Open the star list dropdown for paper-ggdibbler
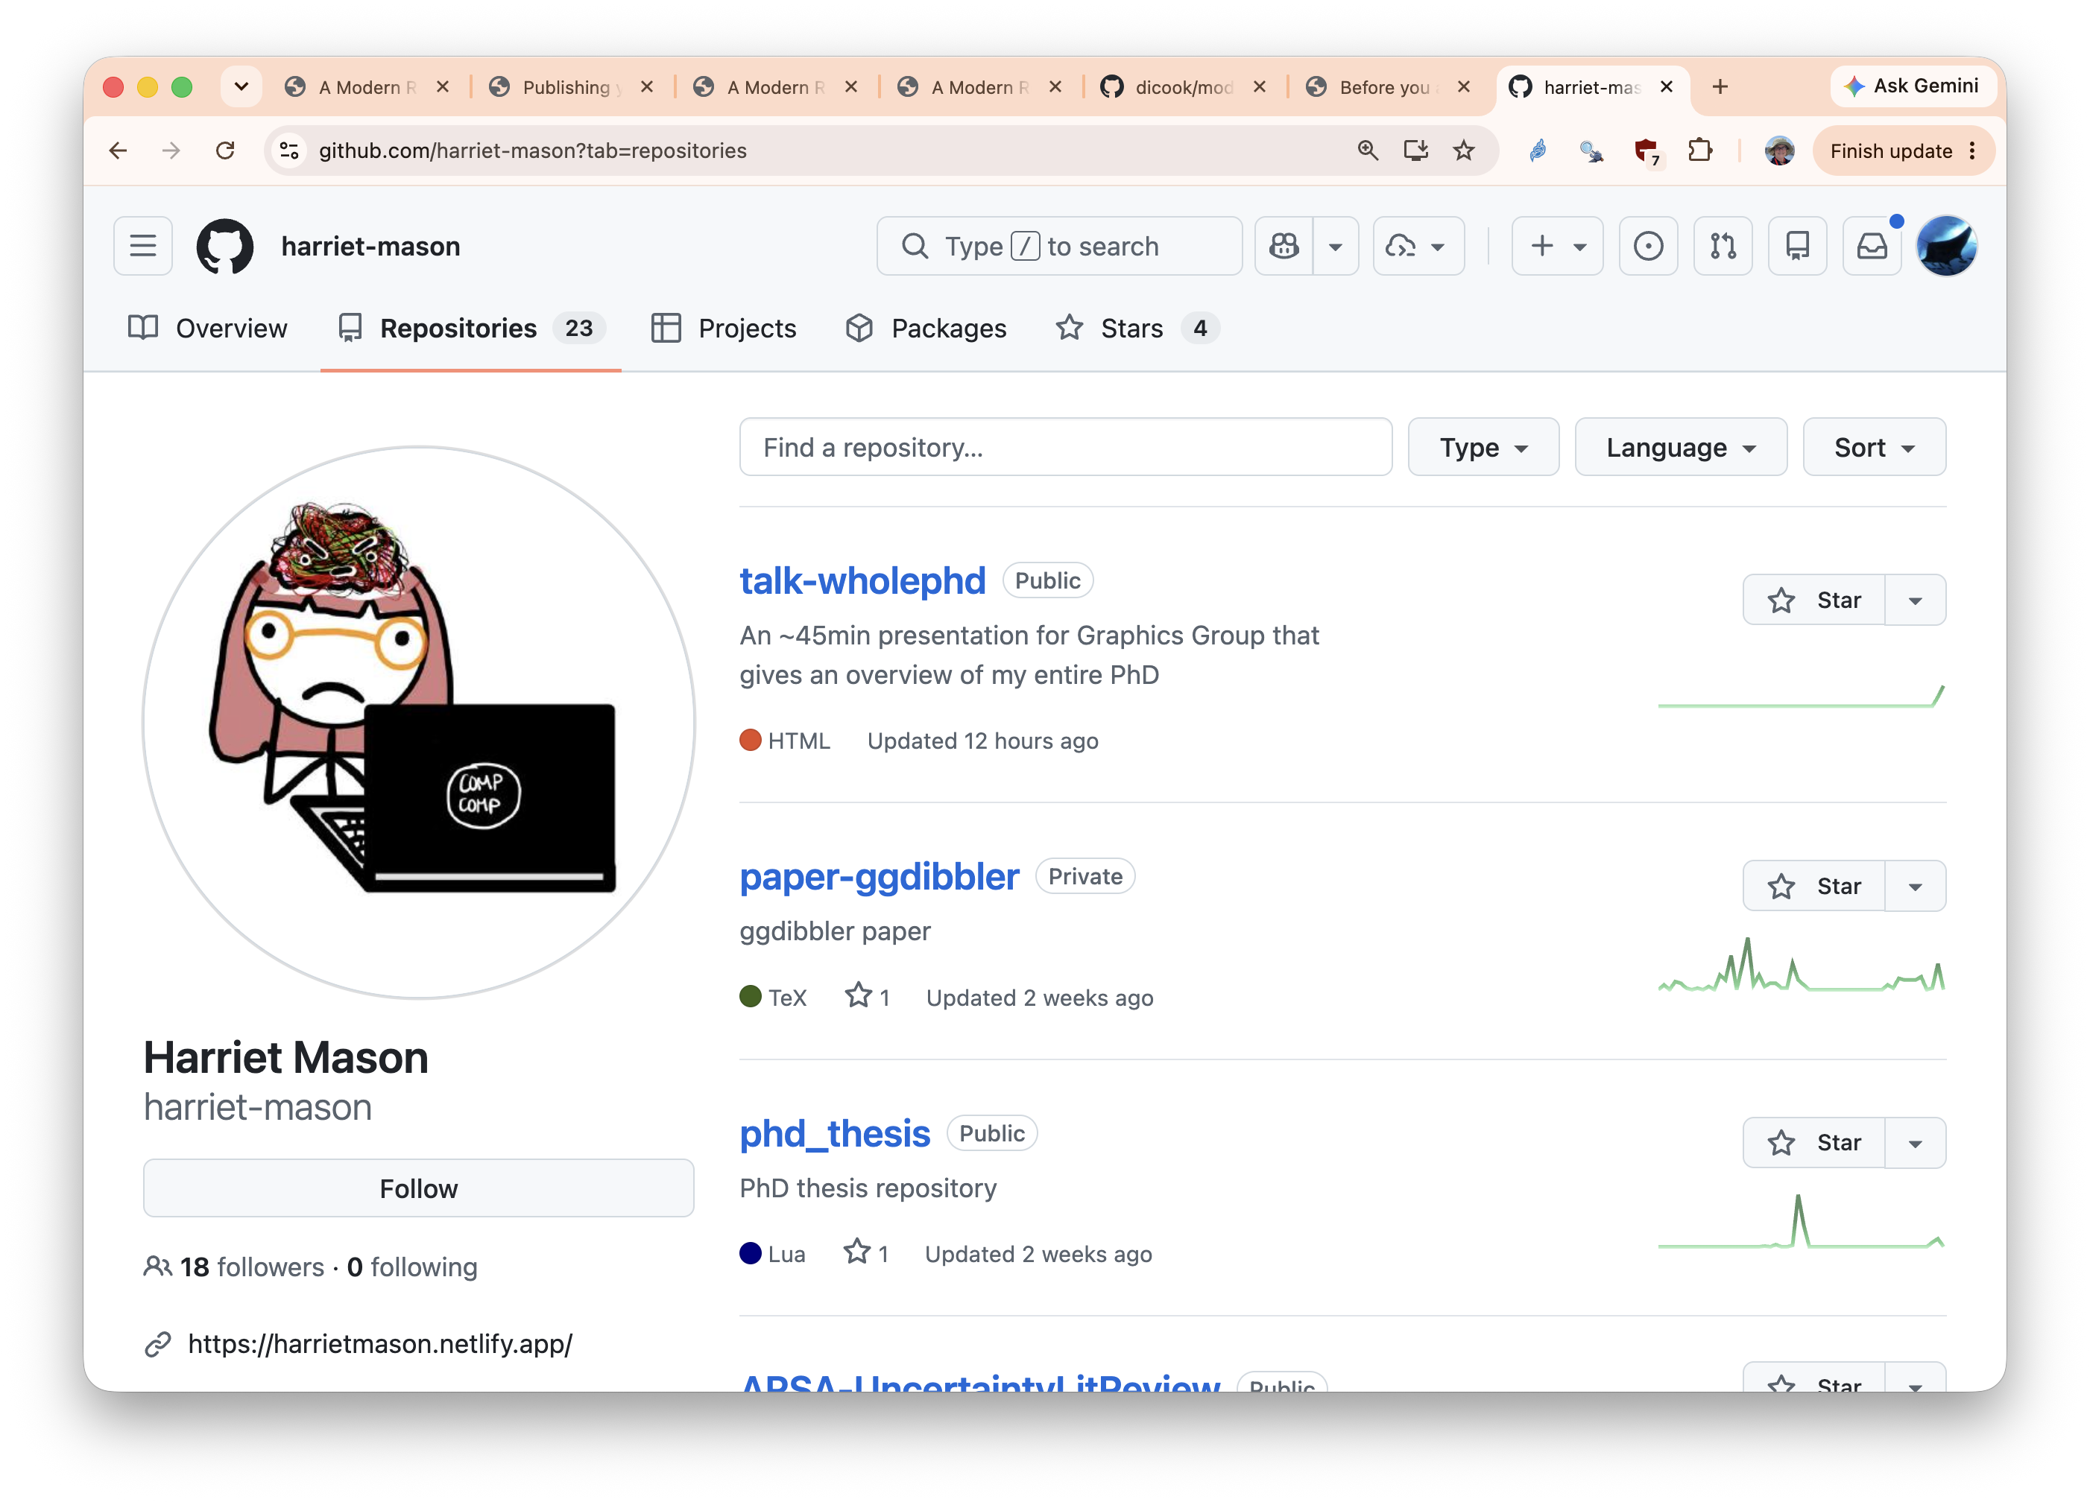The width and height of the screenshot is (2090, 1502). [1915, 886]
